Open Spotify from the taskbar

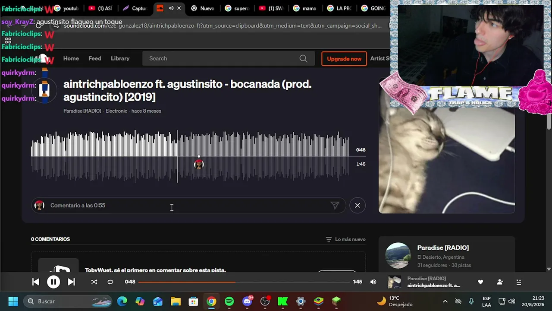[x=229, y=301]
